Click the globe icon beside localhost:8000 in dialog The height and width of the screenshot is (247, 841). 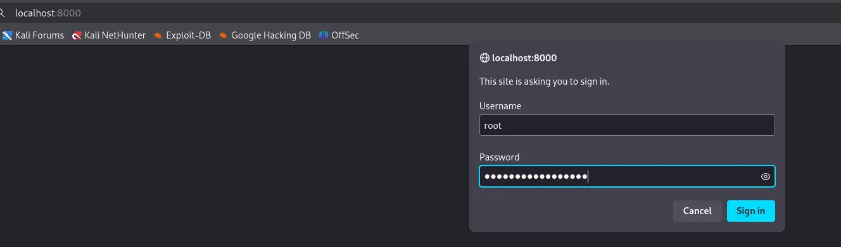pos(484,58)
